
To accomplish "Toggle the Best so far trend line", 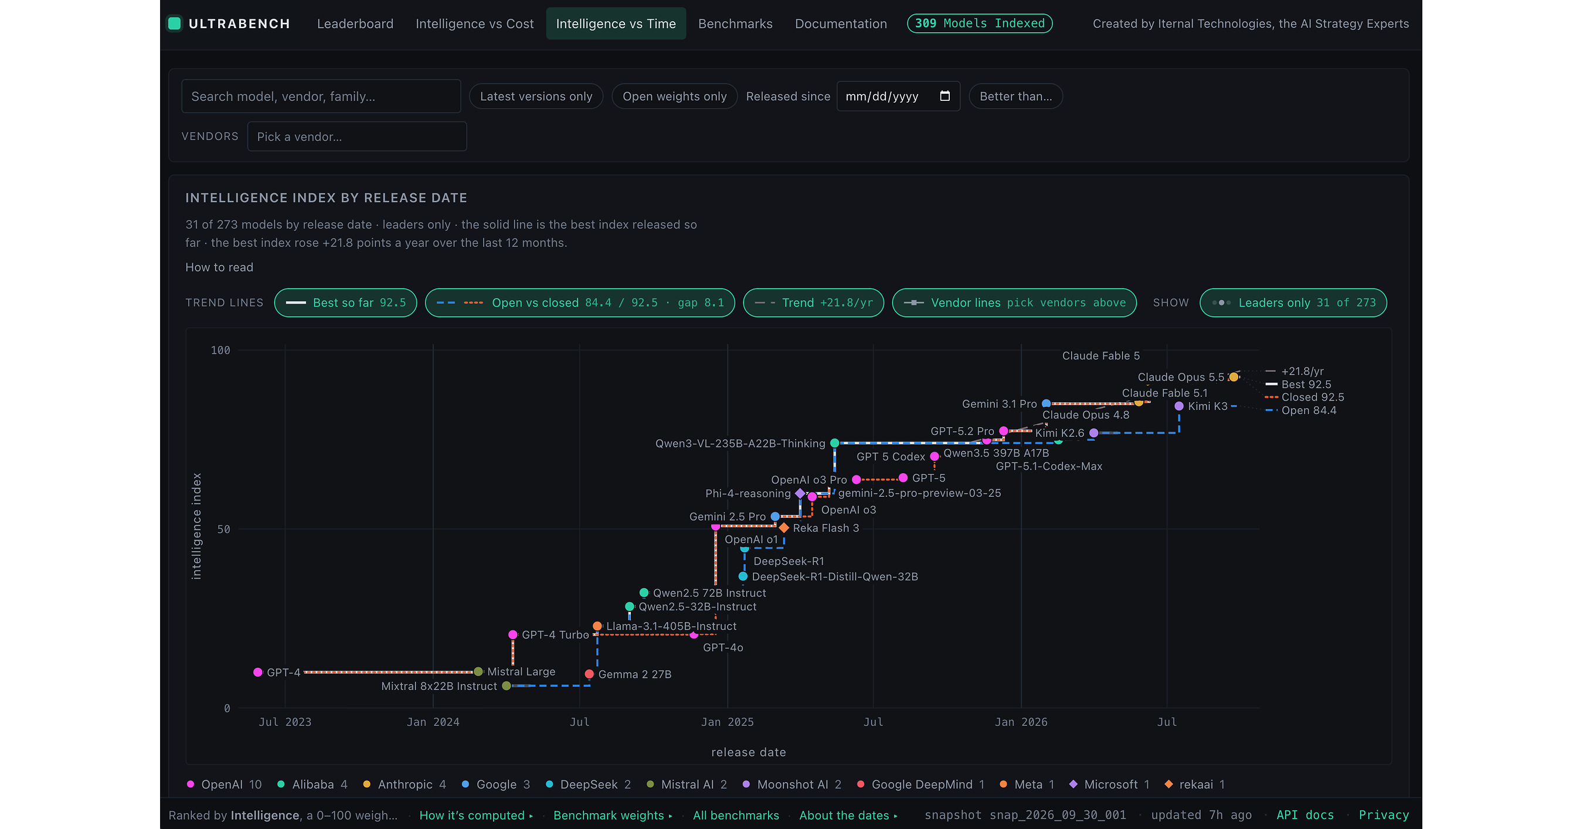I will tap(345, 303).
